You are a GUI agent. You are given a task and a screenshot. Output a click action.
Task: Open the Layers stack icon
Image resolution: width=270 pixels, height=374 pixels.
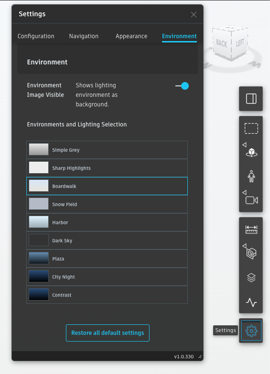(251, 278)
